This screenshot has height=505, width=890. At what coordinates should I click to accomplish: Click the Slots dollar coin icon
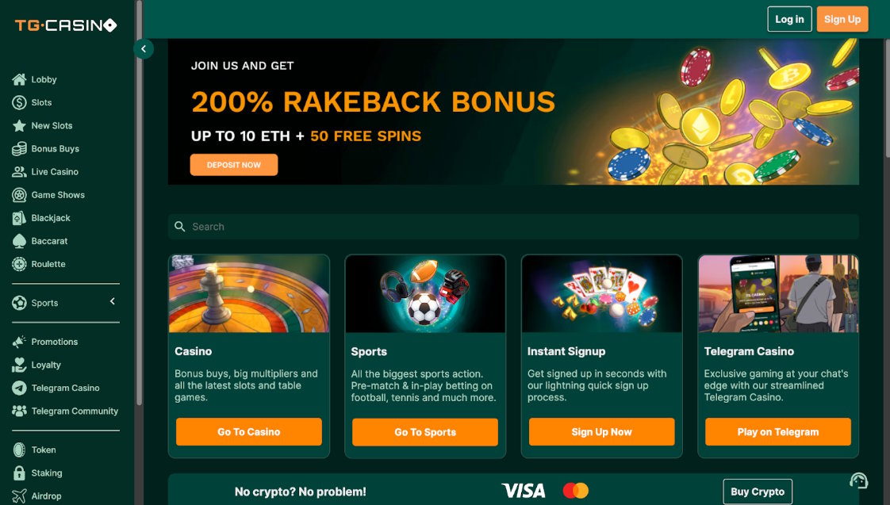19,102
